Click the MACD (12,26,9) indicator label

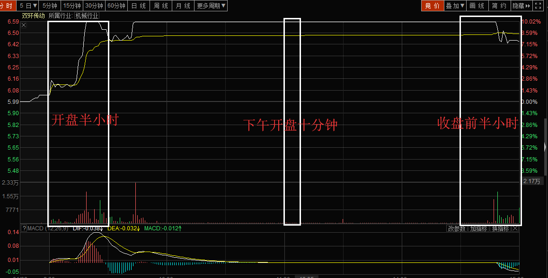[48, 228]
